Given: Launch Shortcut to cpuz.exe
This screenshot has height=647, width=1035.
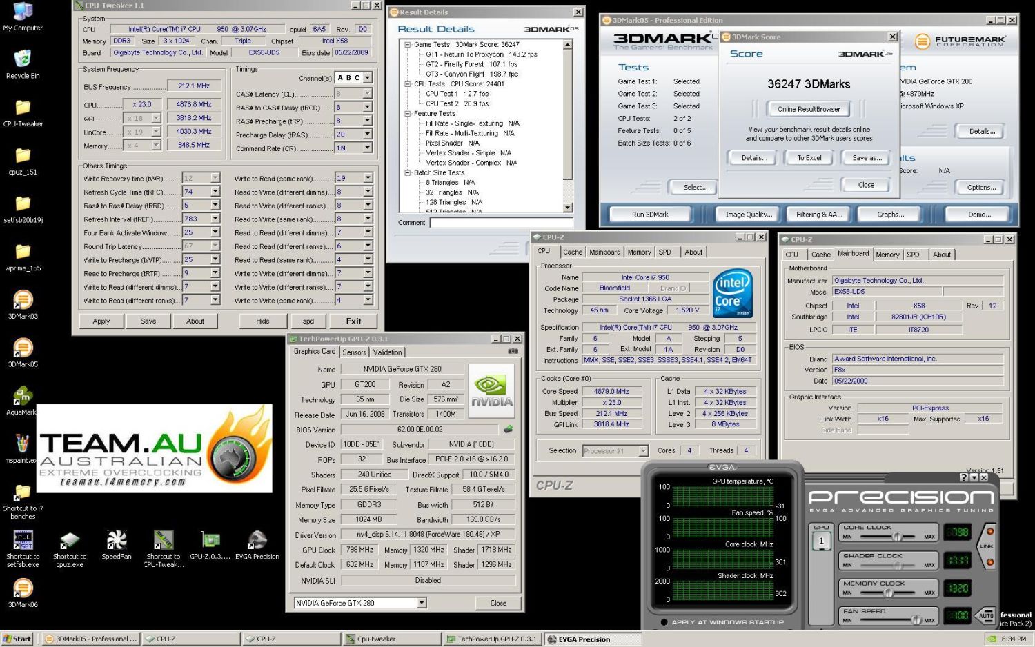Looking at the screenshot, I should [x=70, y=549].
